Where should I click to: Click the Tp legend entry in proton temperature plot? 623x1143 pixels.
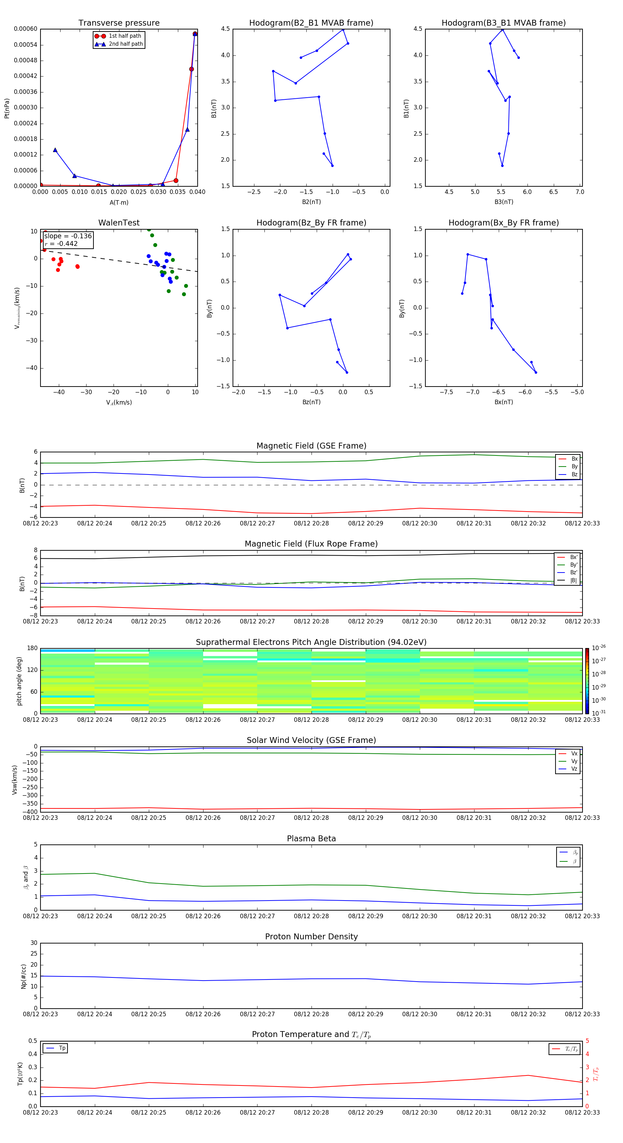tap(55, 1048)
